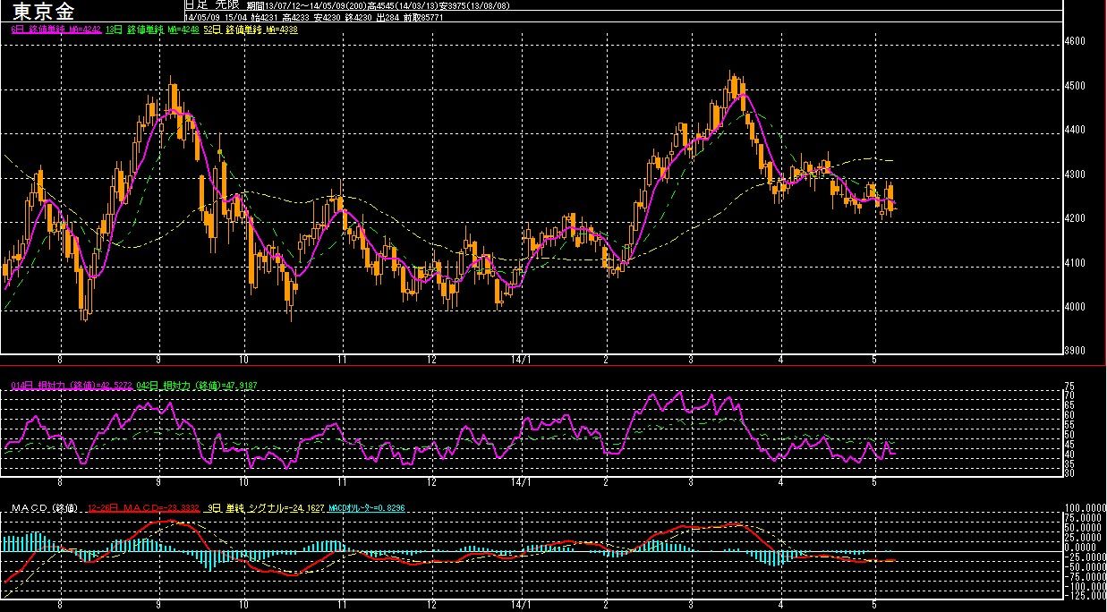Click the 4400 price axis label
The image size is (1107, 612).
(1076, 130)
